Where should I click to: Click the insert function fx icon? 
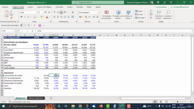click(32, 31)
